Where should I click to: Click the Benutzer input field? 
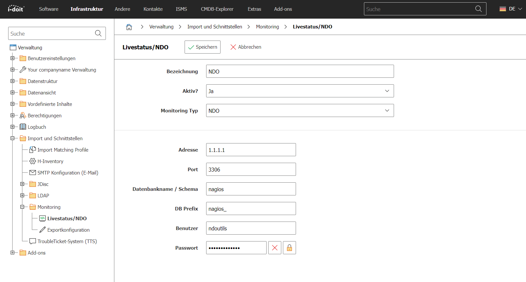tap(251, 228)
